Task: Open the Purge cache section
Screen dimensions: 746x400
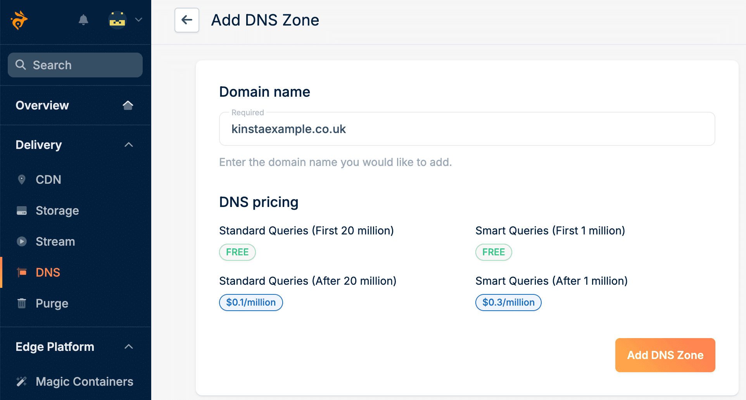Action: [52, 303]
